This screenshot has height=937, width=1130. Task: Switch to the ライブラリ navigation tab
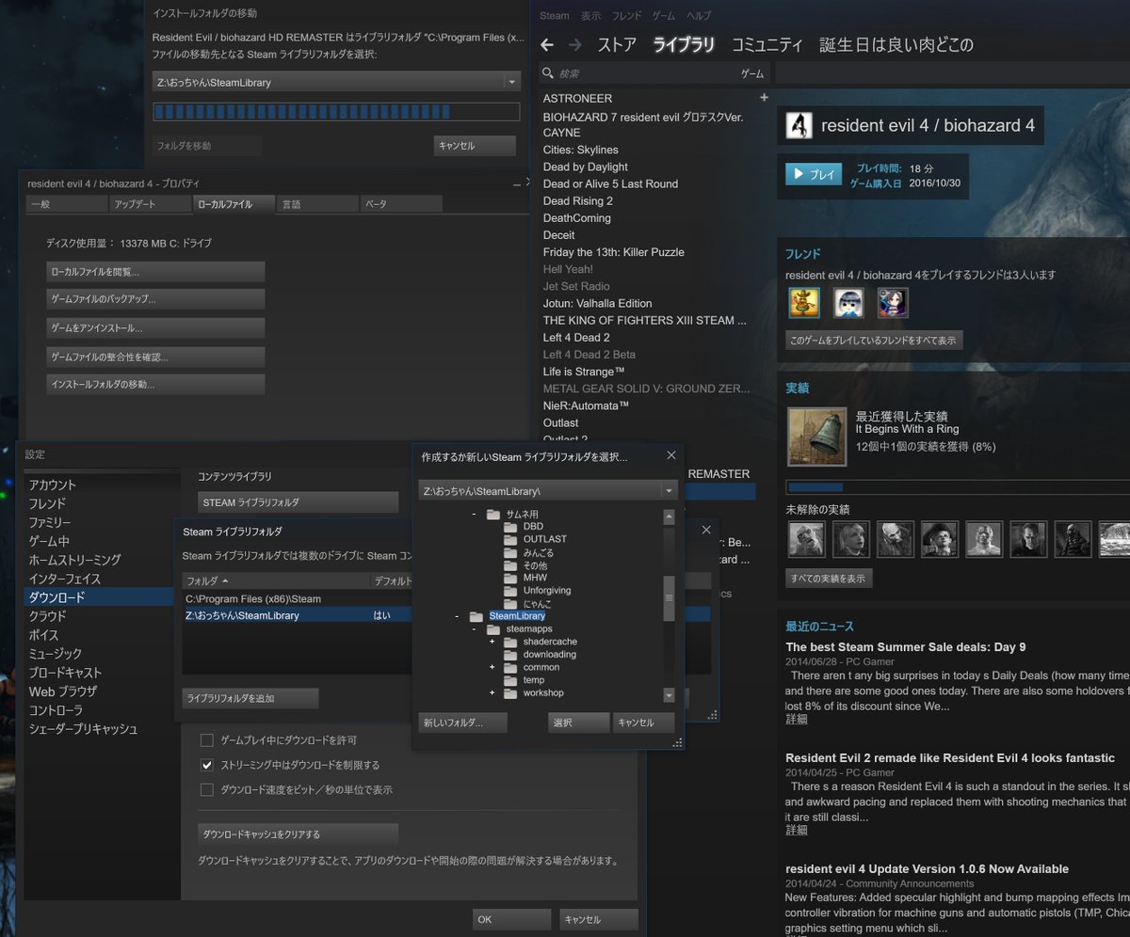(x=684, y=44)
